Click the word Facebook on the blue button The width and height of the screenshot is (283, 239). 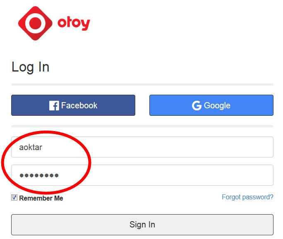pos(79,105)
